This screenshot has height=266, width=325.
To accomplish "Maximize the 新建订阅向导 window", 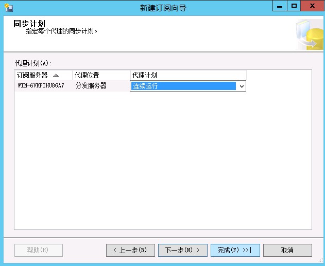I will (x=294, y=6).
